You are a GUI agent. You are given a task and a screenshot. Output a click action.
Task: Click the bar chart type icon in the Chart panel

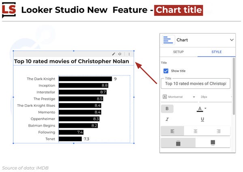[168, 40]
